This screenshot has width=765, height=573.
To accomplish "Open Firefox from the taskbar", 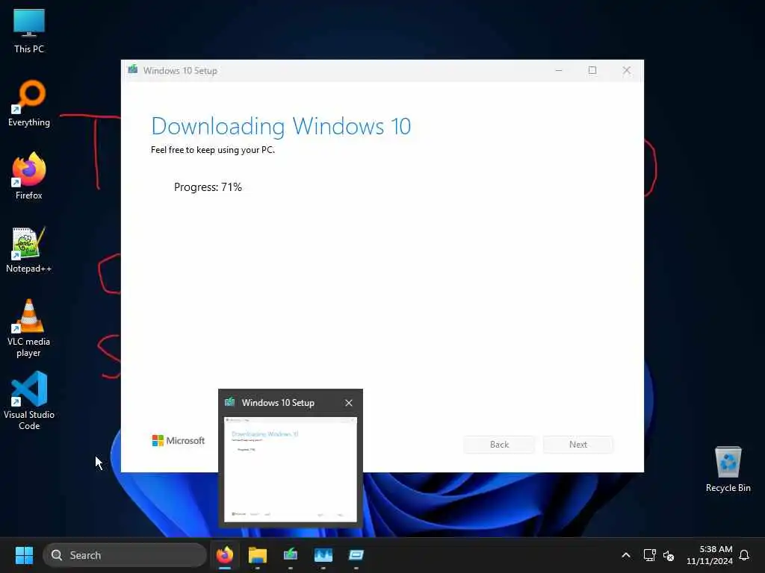I will 225,555.
